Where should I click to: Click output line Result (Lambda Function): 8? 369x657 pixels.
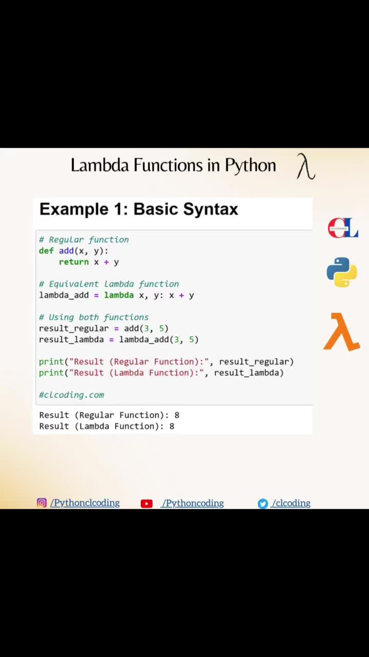(107, 426)
